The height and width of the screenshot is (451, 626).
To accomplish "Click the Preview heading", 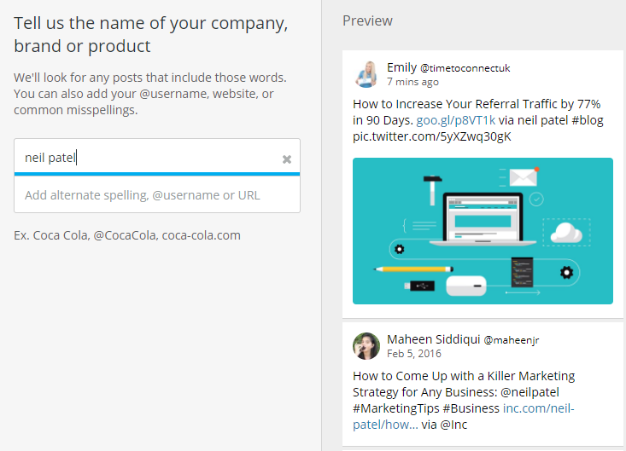I will (368, 20).
